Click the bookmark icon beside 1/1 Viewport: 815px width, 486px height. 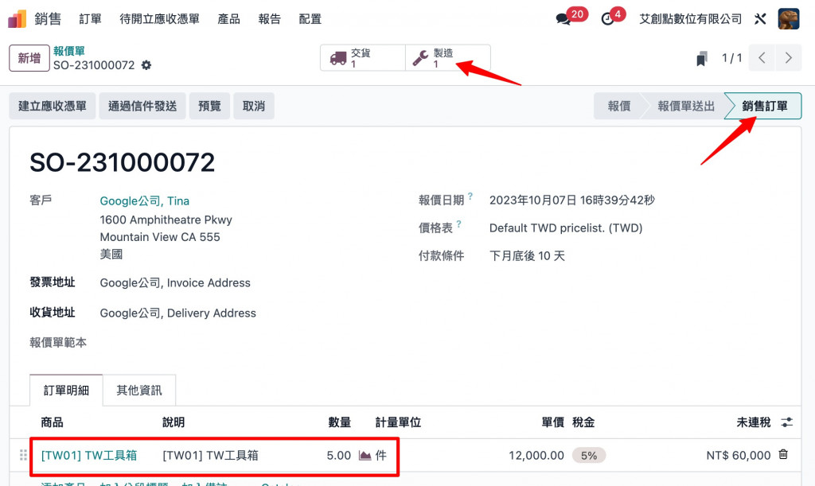702,58
